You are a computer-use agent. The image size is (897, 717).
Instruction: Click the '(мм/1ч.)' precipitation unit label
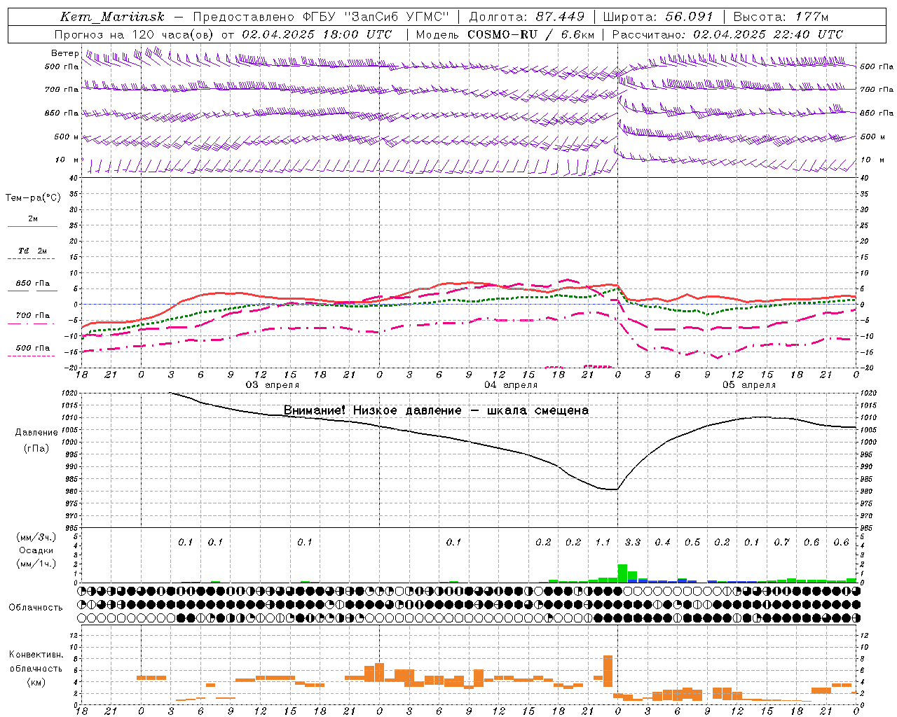pos(36,564)
